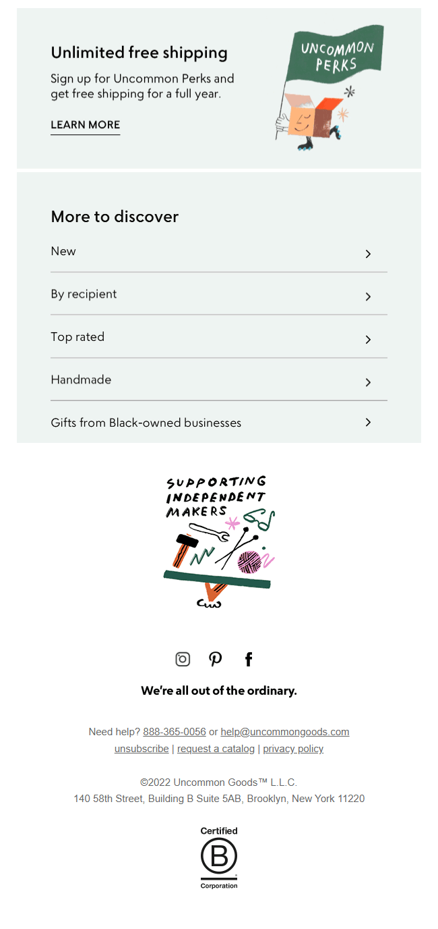The width and height of the screenshot is (438, 929).
Task: Open Gifts from Black-owned businesses text
Action: tap(146, 423)
